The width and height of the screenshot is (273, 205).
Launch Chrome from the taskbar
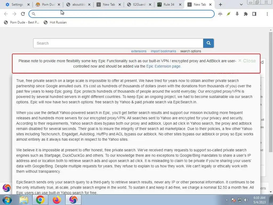(40, 200)
